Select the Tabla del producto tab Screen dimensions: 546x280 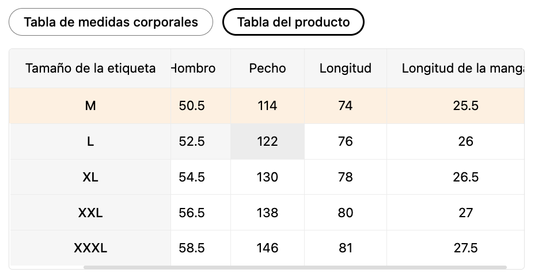pos(293,22)
